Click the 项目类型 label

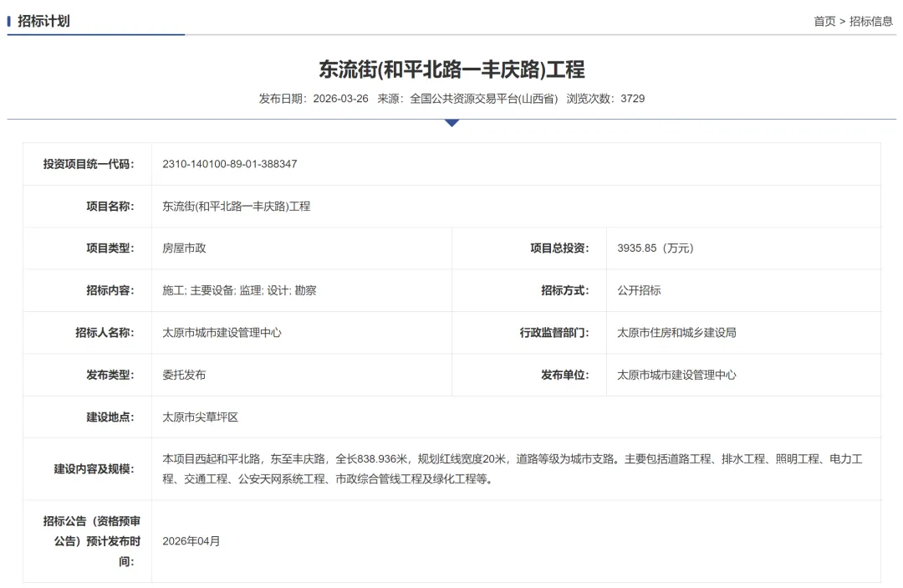(110, 248)
